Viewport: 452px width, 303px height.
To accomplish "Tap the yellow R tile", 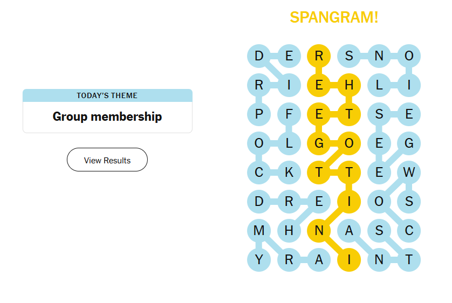I will point(319,56).
